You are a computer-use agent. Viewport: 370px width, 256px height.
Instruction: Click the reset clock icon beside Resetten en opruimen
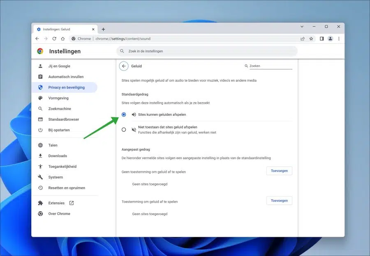coord(40,188)
